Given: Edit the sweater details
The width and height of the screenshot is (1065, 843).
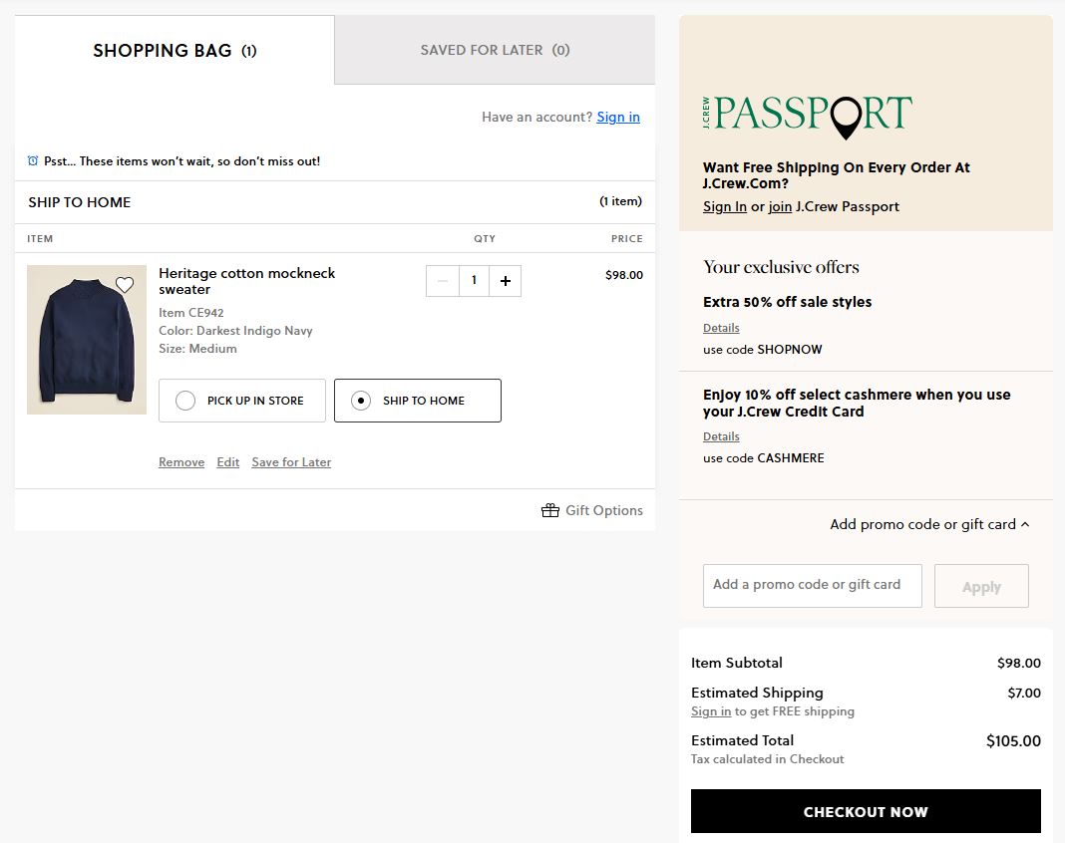Looking at the screenshot, I should pyautogui.click(x=227, y=461).
